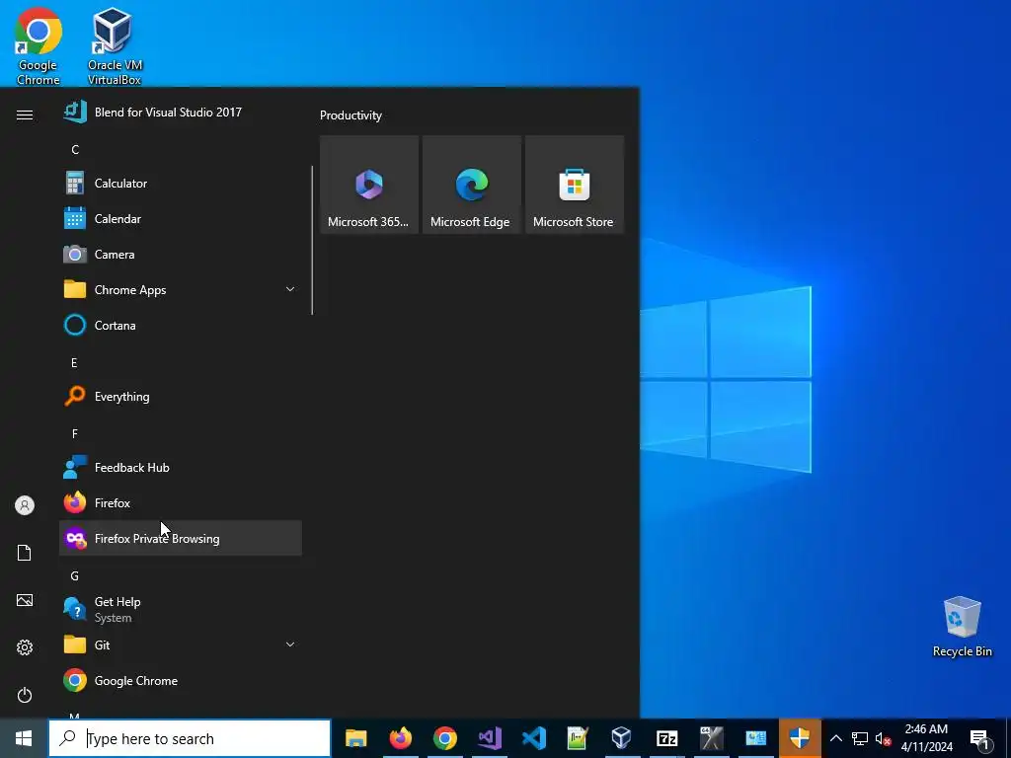
Task: Expand the Chrome Apps folder
Action: coord(181,290)
